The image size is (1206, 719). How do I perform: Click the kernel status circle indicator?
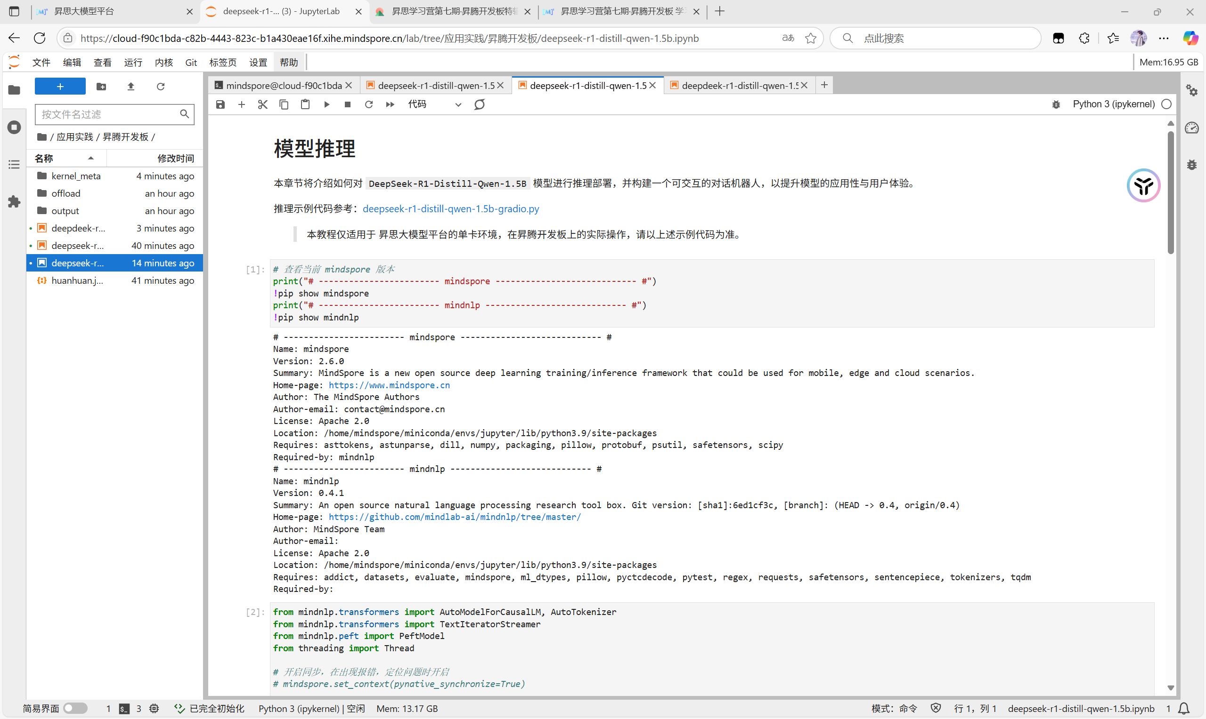tap(1167, 104)
